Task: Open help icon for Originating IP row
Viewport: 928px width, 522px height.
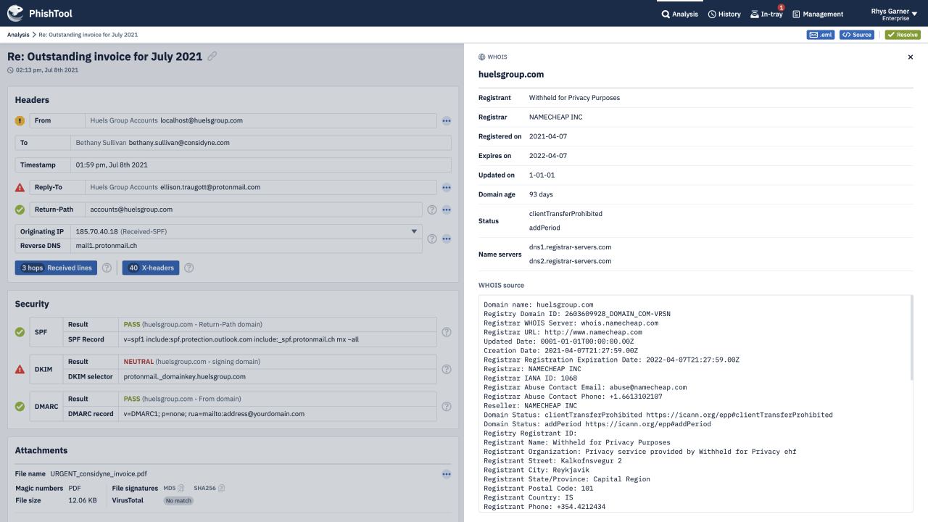Action: pos(432,239)
